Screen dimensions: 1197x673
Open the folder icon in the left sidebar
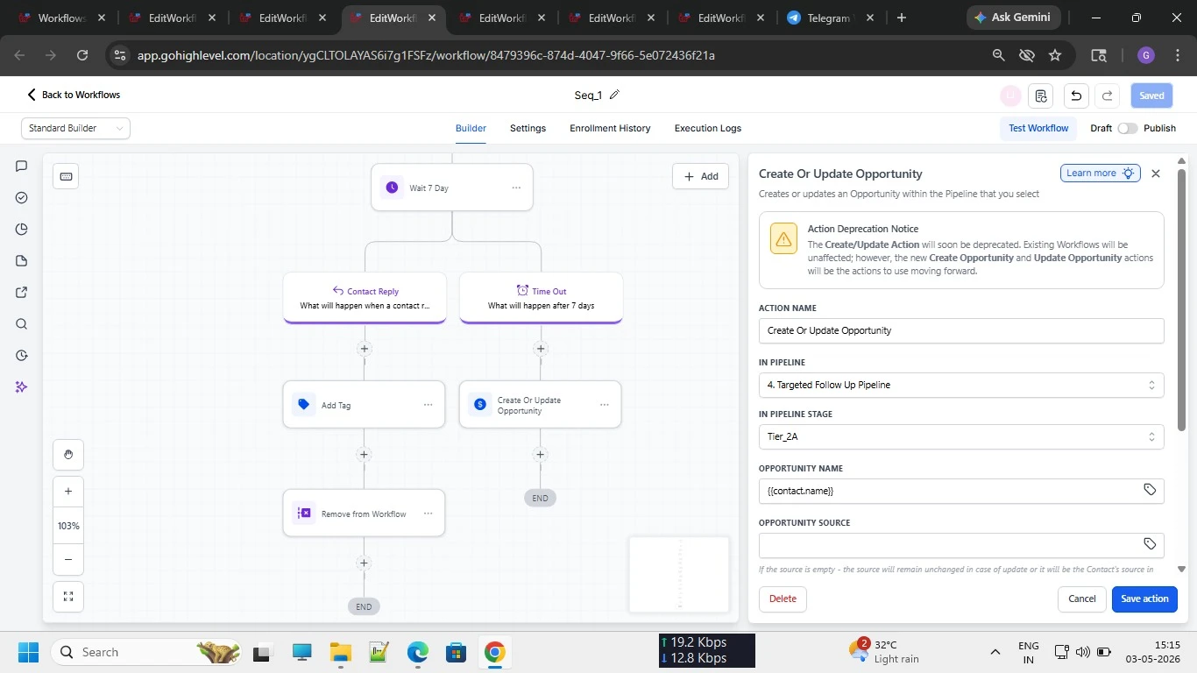pos(22,260)
